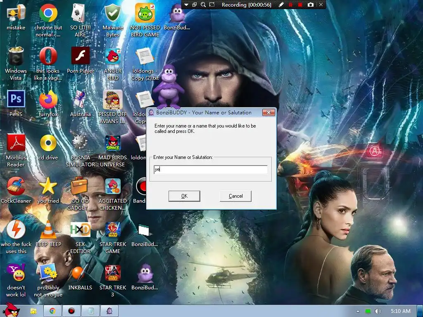The height and width of the screenshot is (317, 423).
Task: Open the 'Australia' spider solitaire icon
Action: pyautogui.click(x=80, y=104)
